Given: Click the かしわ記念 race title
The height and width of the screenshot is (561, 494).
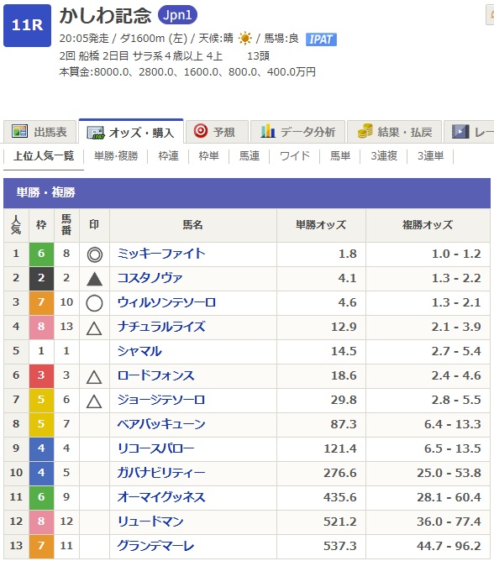Looking at the screenshot, I should [x=105, y=16].
